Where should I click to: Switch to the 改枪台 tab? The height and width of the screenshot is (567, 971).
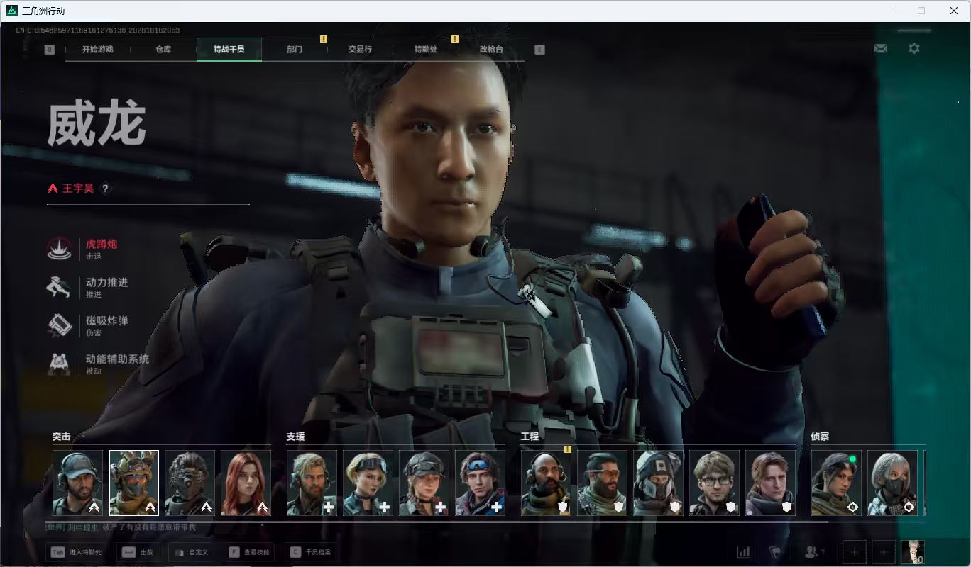tap(491, 50)
